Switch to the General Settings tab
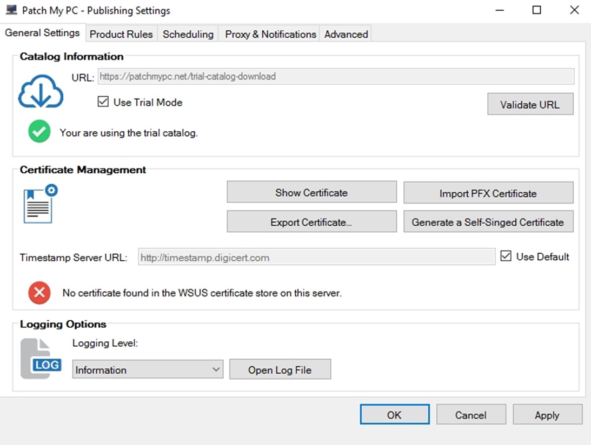 click(x=42, y=33)
